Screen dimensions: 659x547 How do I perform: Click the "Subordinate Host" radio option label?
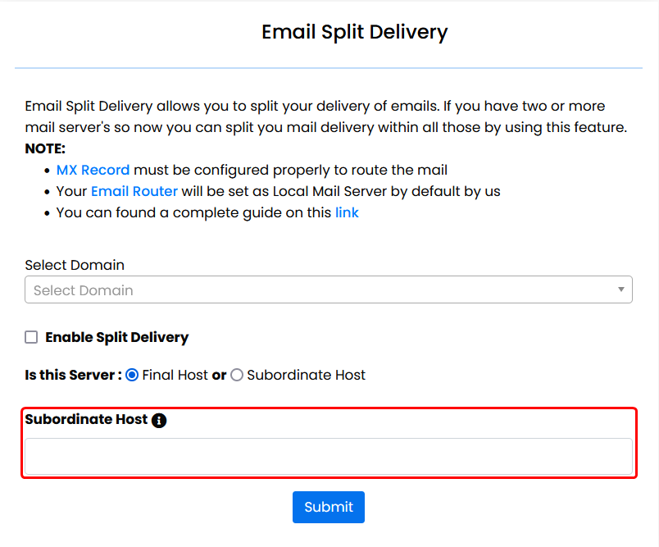click(306, 375)
